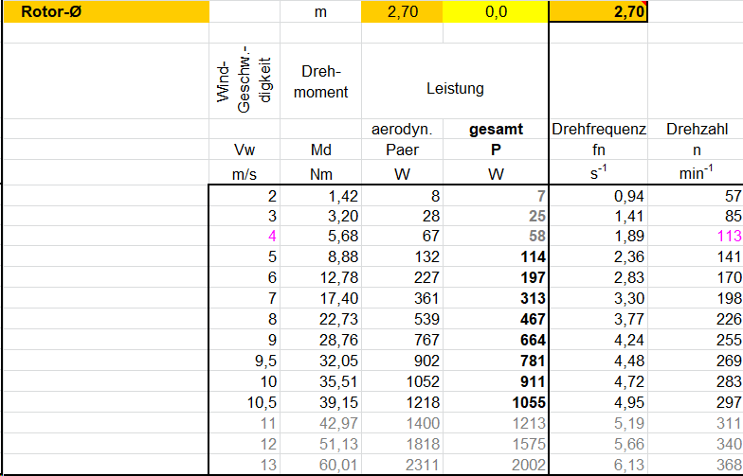Click the merged Leistung header cell
This screenshot has width=743, height=476.
click(x=455, y=88)
